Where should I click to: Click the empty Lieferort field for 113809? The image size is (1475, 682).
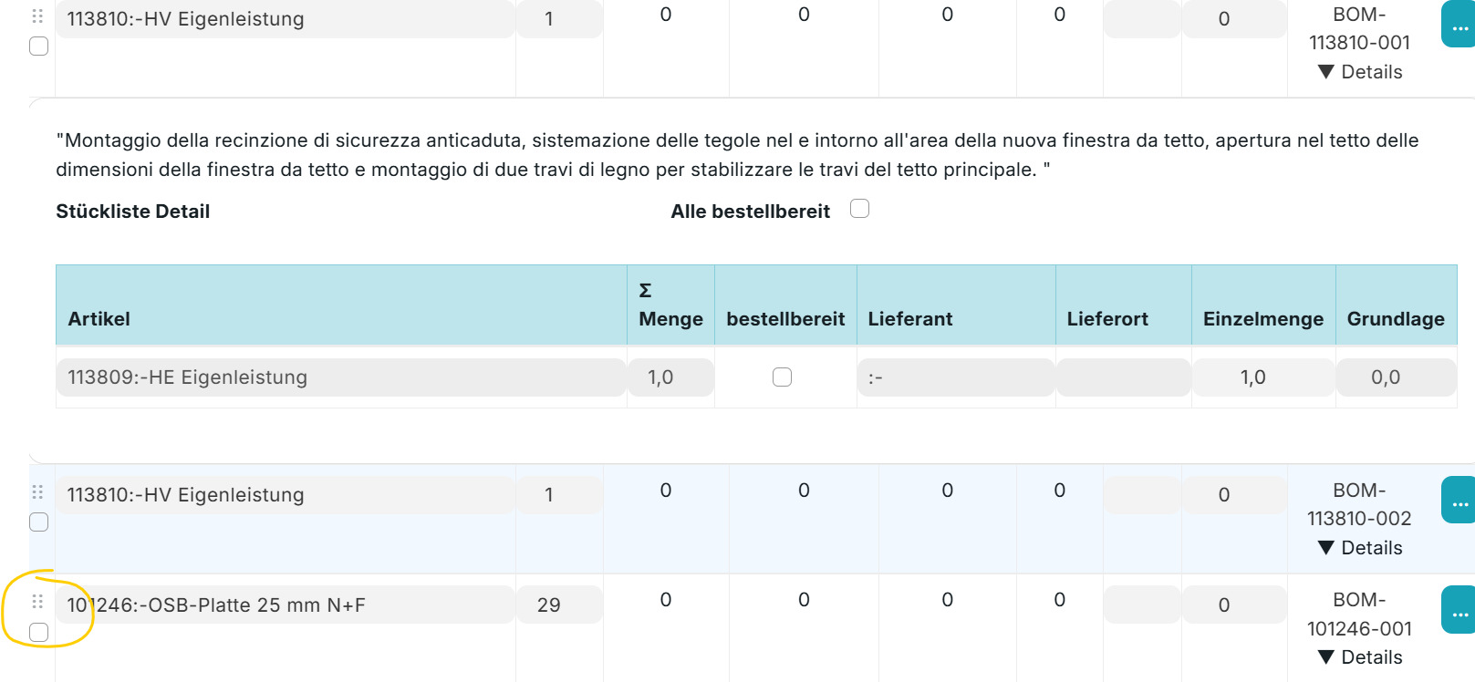1123,377
